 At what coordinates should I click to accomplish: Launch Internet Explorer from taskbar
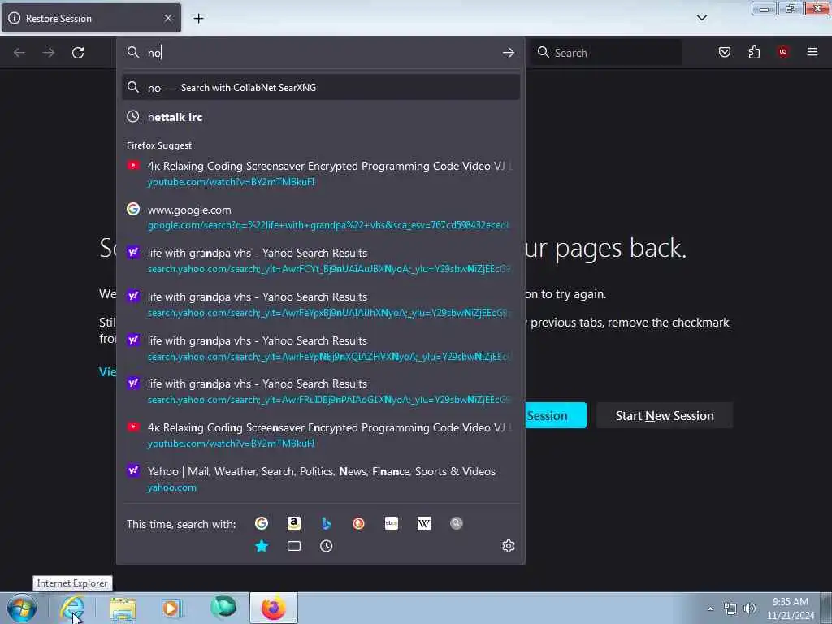pos(72,608)
